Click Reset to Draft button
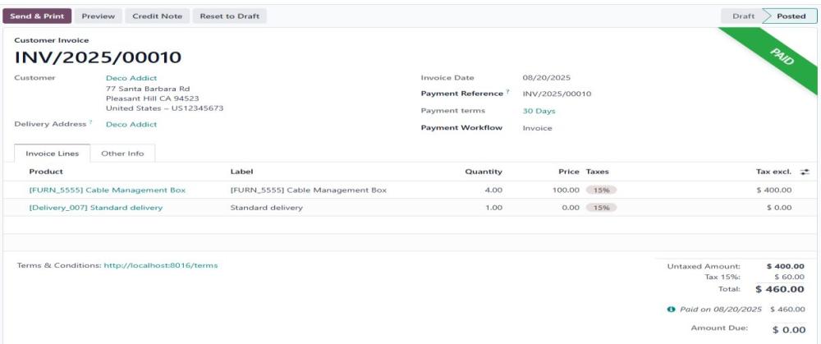 pyautogui.click(x=229, y=16)
